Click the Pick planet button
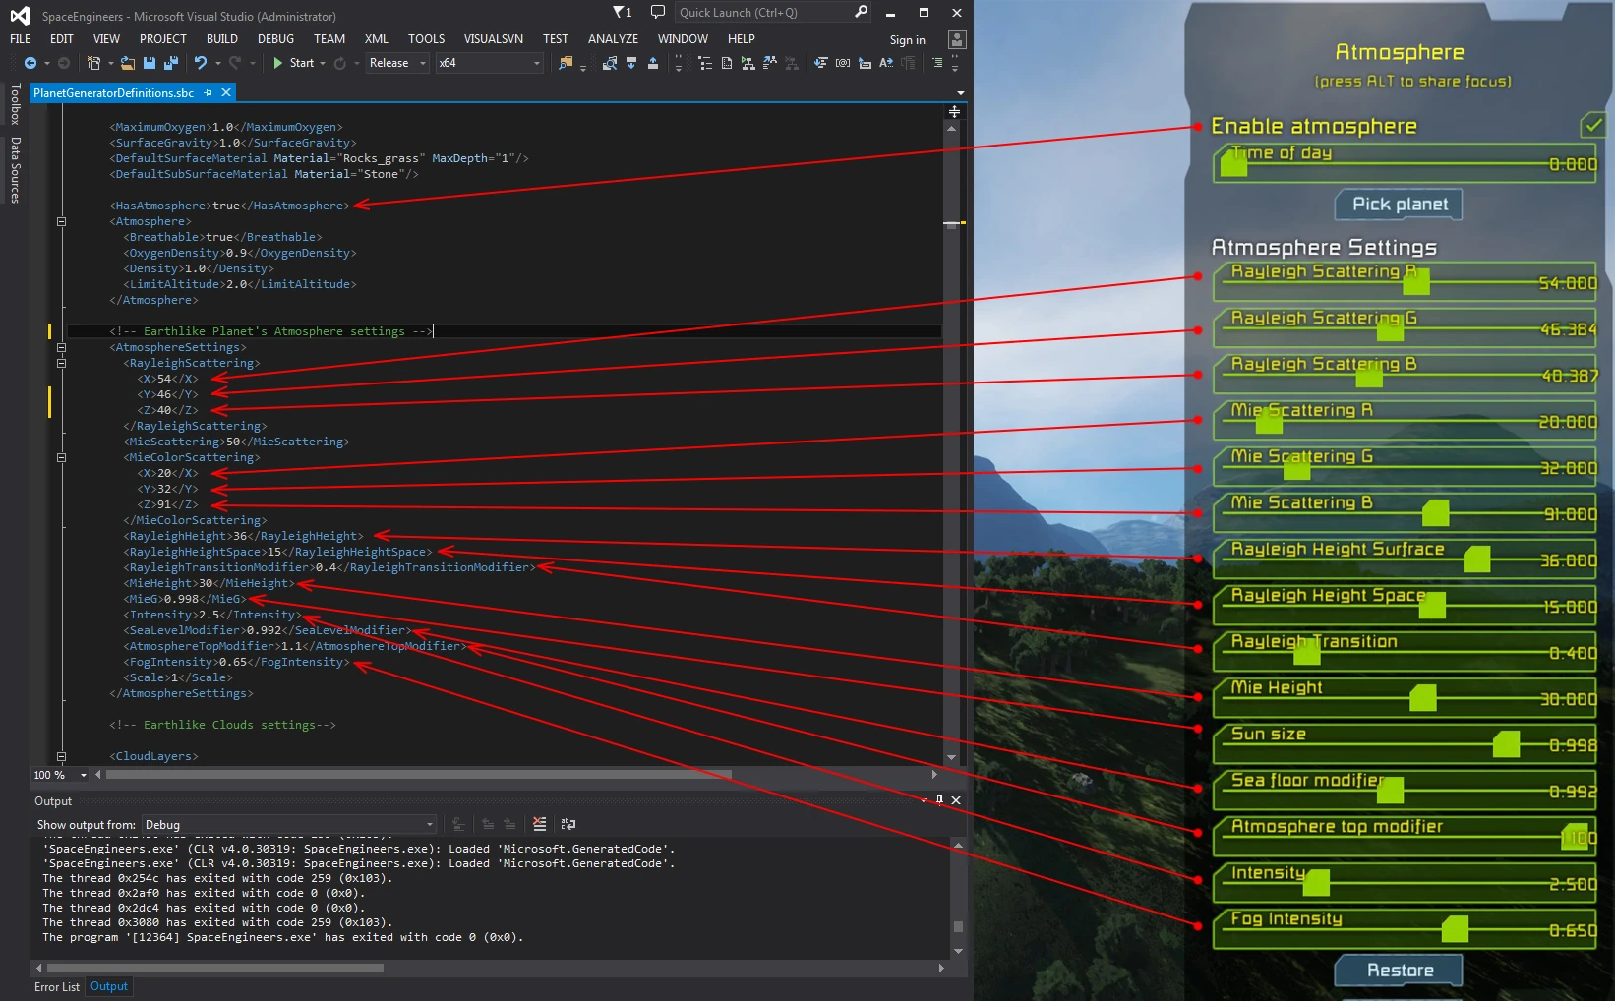Viewport: 1615px width, 1001px height. 1400,205
